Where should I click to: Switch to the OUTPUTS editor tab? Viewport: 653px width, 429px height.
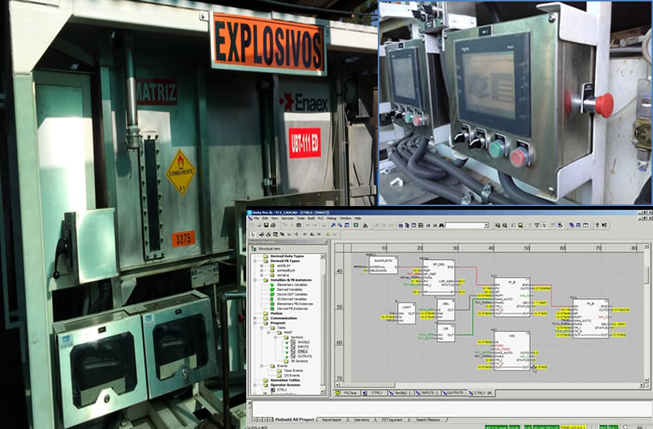(454, 393)
